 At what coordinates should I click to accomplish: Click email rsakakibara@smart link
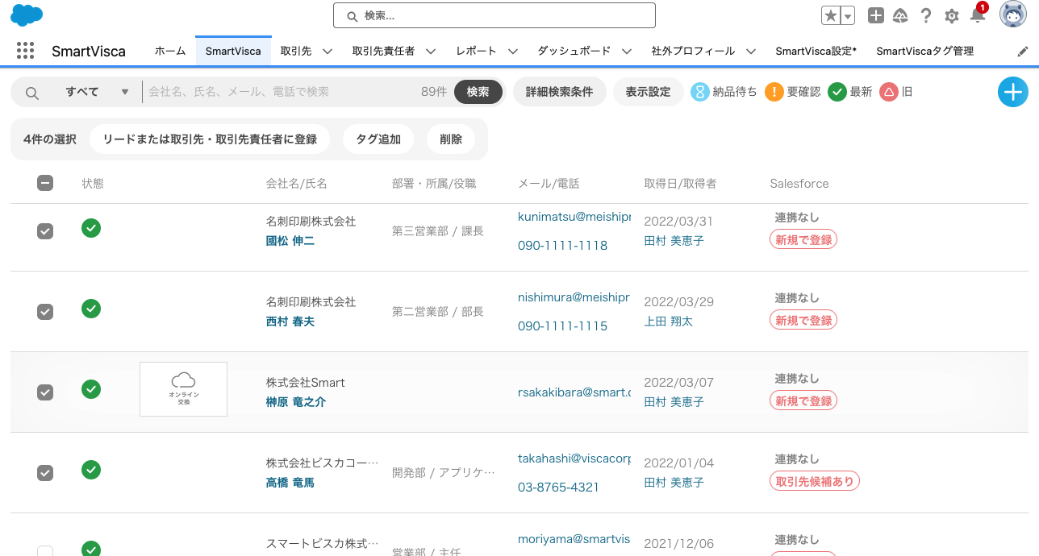[x=574, y=392]
